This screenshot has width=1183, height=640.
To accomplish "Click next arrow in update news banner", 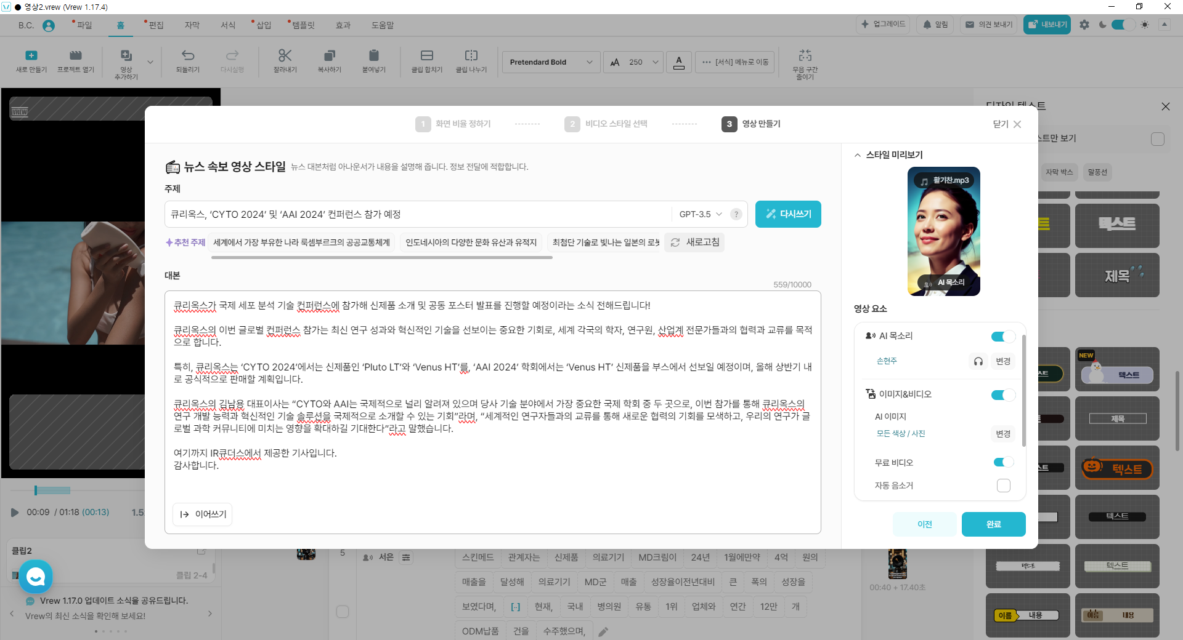I will click(210, 614).
